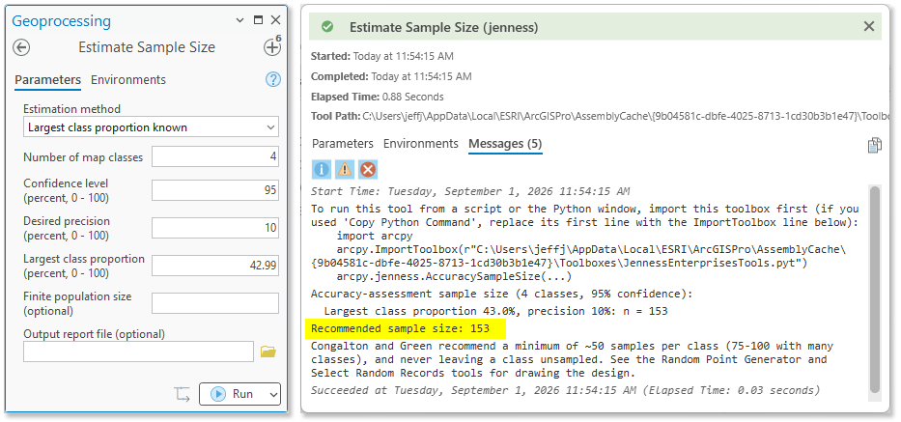Open tool help question mark icon
The width and height of the screenshot is (901, 422).
coord(273,79)
